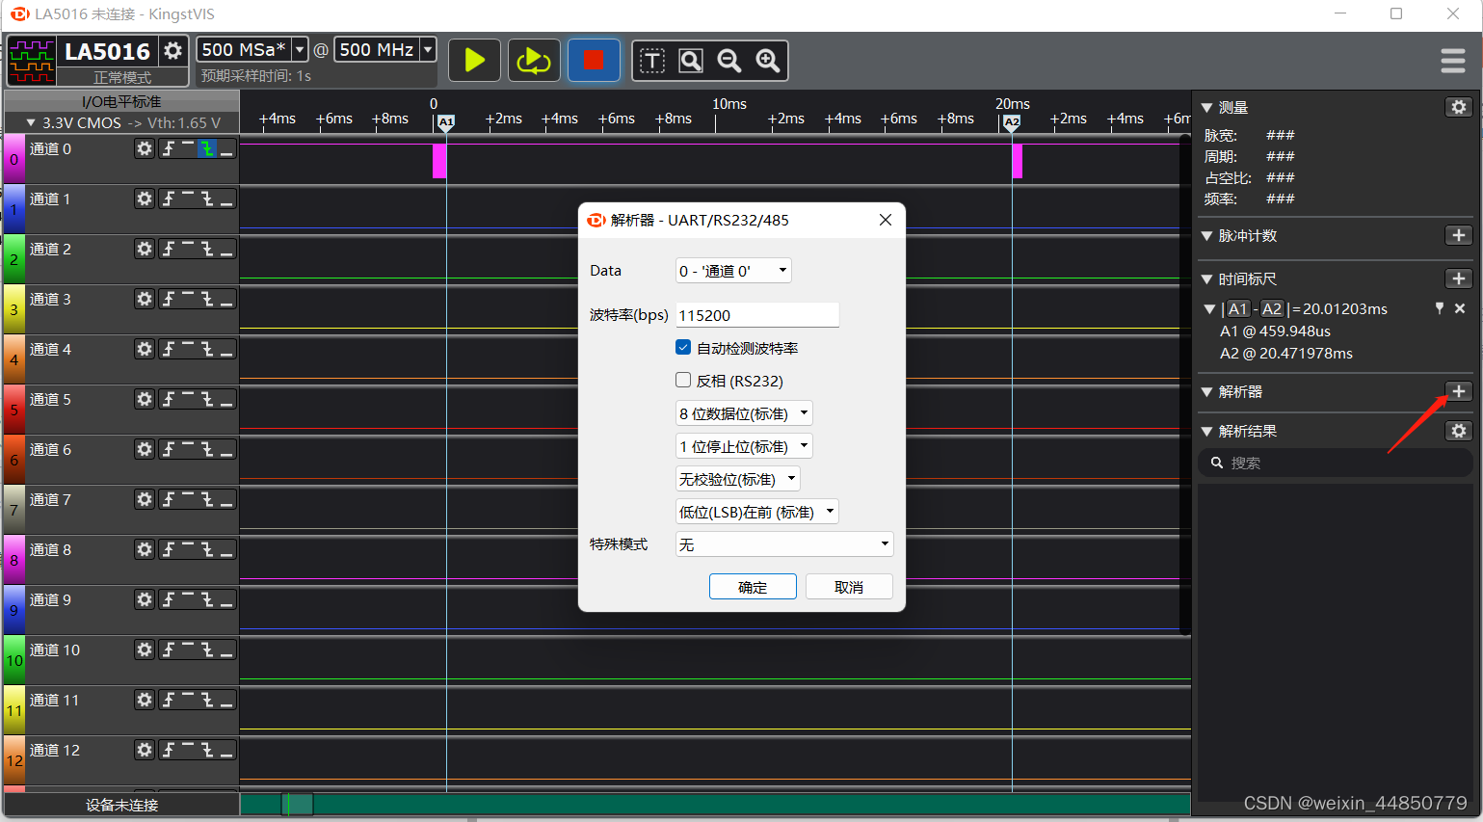Set low level trigger on 通道 4
Image resolution: width=1483 pixels, height=822 pixels.
(226, 349)
